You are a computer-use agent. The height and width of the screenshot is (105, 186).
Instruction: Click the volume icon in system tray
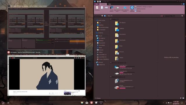[x=171, y=103]
